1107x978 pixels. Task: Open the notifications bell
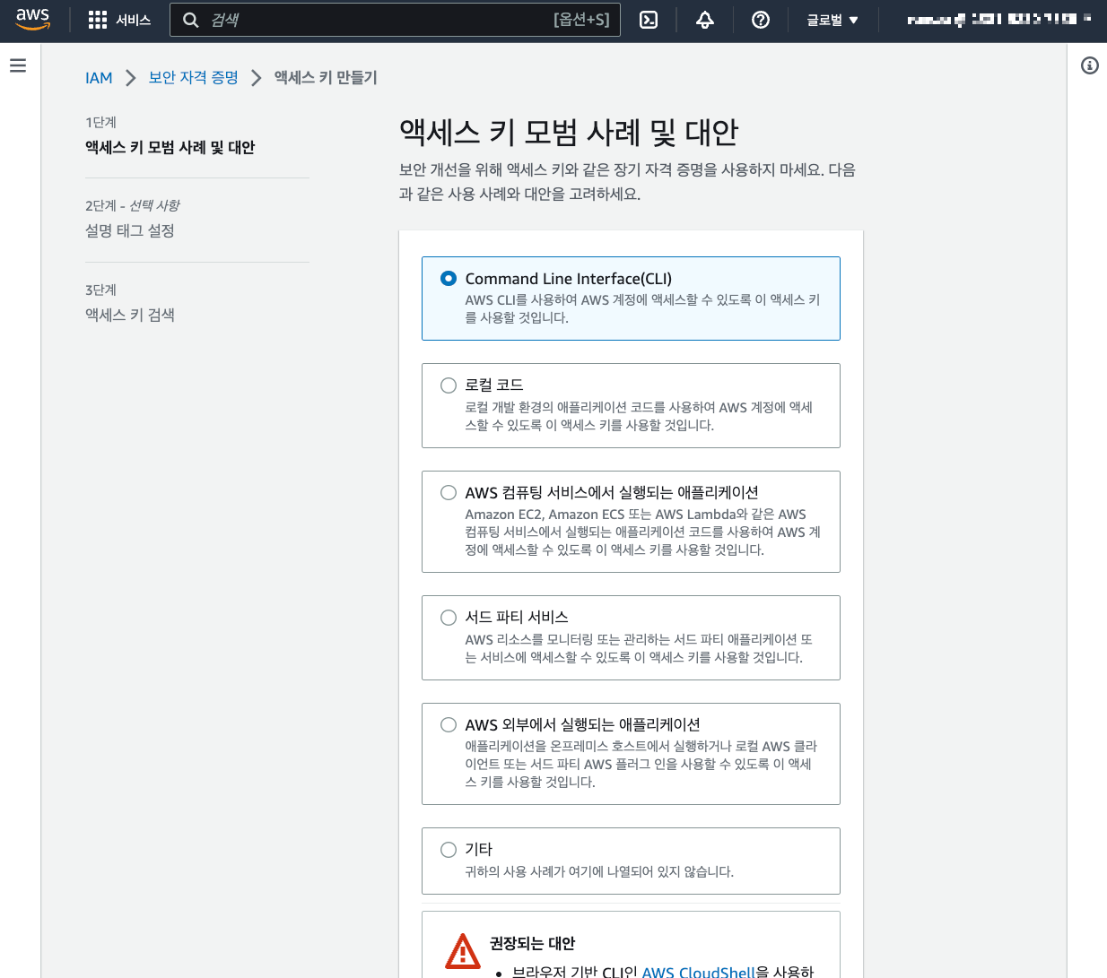click(x=705, y=20)
